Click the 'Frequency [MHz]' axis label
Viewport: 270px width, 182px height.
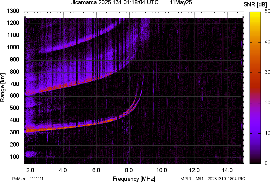point(134,179)
